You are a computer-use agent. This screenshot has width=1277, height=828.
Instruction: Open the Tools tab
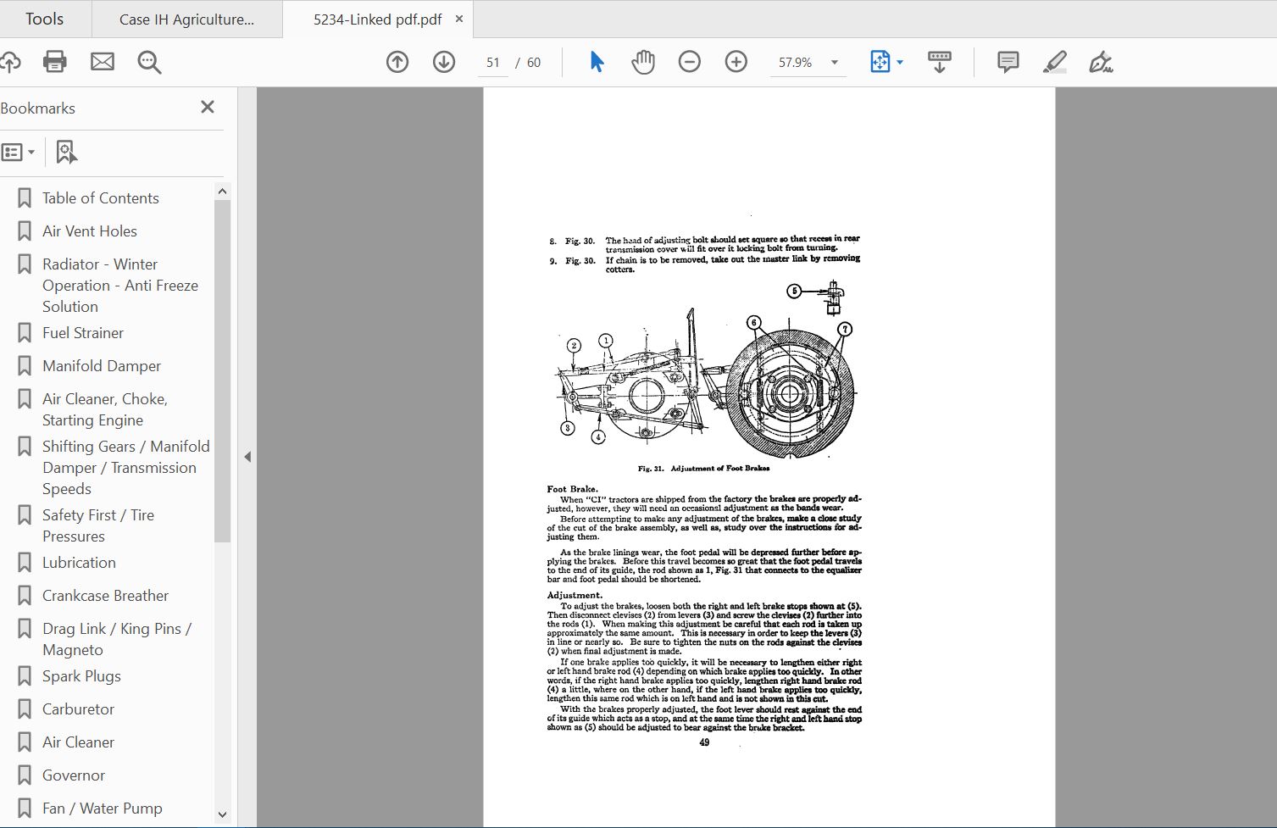[x=45, y=19]
